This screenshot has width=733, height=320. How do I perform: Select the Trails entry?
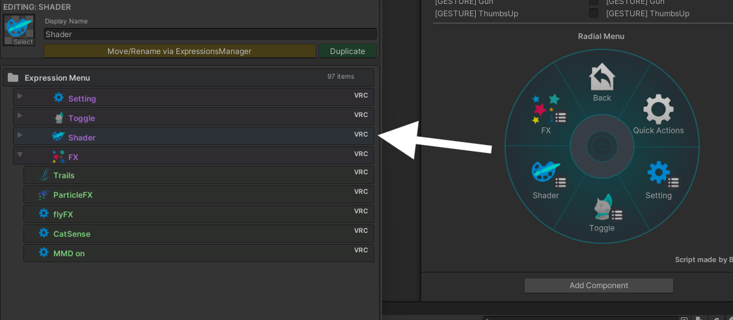coord(199,175)
